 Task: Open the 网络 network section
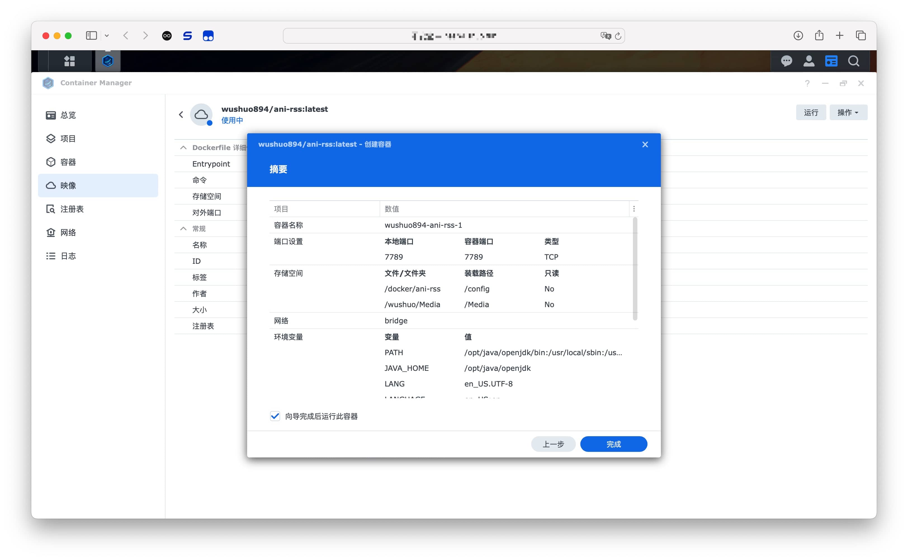tap(98, 232)
